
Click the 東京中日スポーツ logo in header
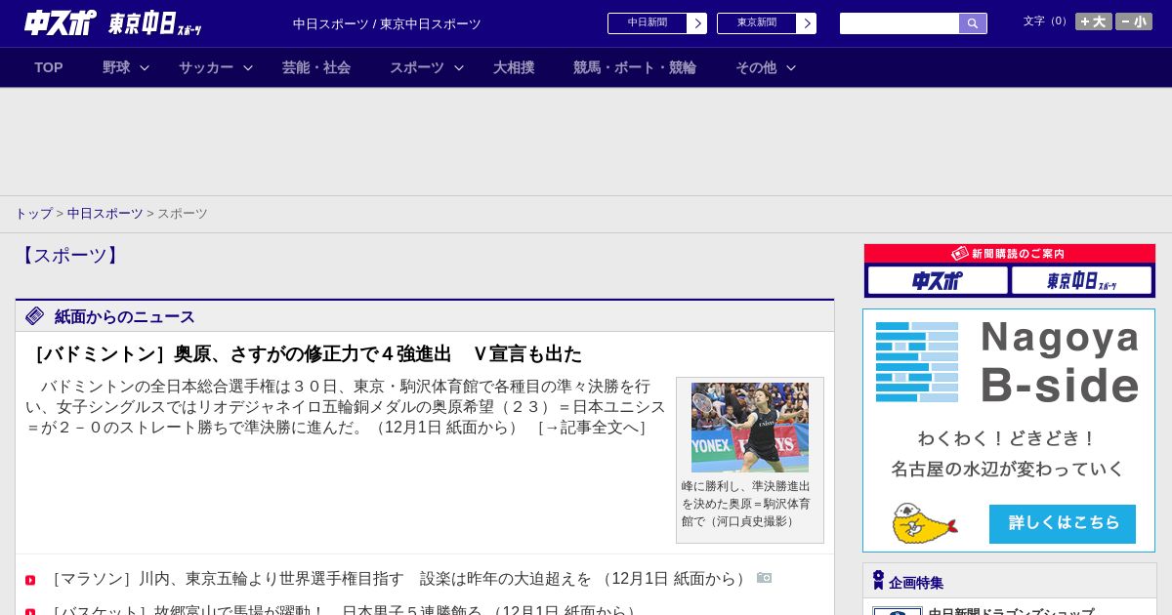[x=155, y=23]
